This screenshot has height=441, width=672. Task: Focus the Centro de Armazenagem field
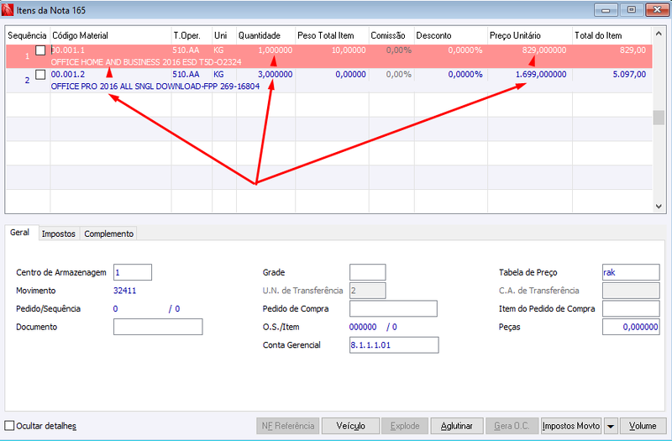click(x=133, y=272)
